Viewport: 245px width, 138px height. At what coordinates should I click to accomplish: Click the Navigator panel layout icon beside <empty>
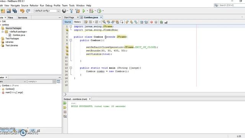tap(59, 82)
